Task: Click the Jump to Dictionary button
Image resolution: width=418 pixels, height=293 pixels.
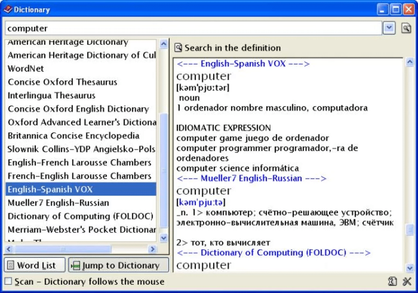Action: [118, 265]
